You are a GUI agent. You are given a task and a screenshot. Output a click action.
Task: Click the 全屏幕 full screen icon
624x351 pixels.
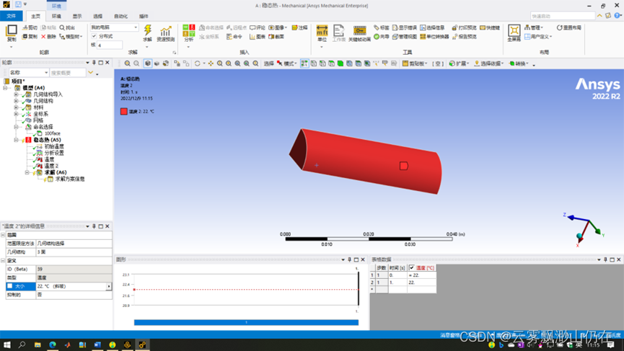[514, 32]
